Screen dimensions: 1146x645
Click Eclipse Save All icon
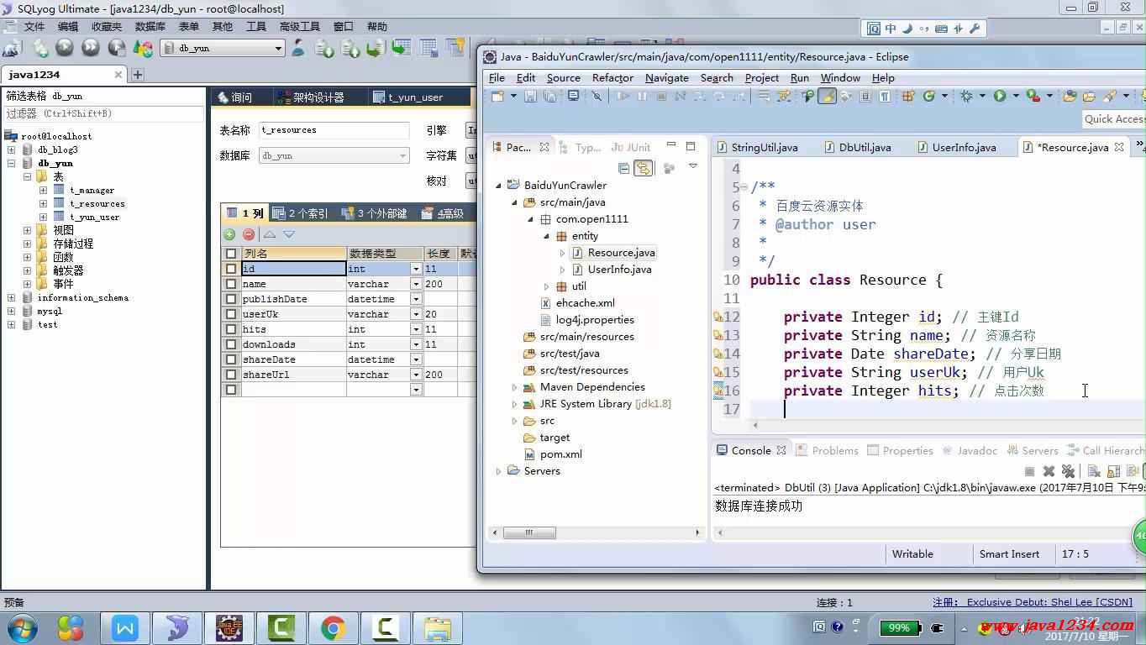tap(549, 97)
